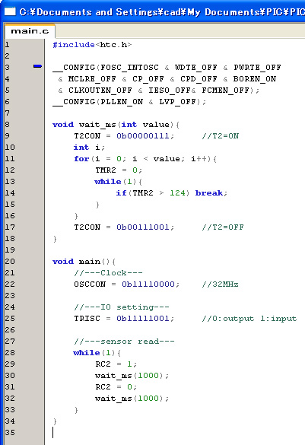The width and height of the screenshot is (305, 445).
Task: Click the //32MHz comment
Action: click(x=220, y=284)
